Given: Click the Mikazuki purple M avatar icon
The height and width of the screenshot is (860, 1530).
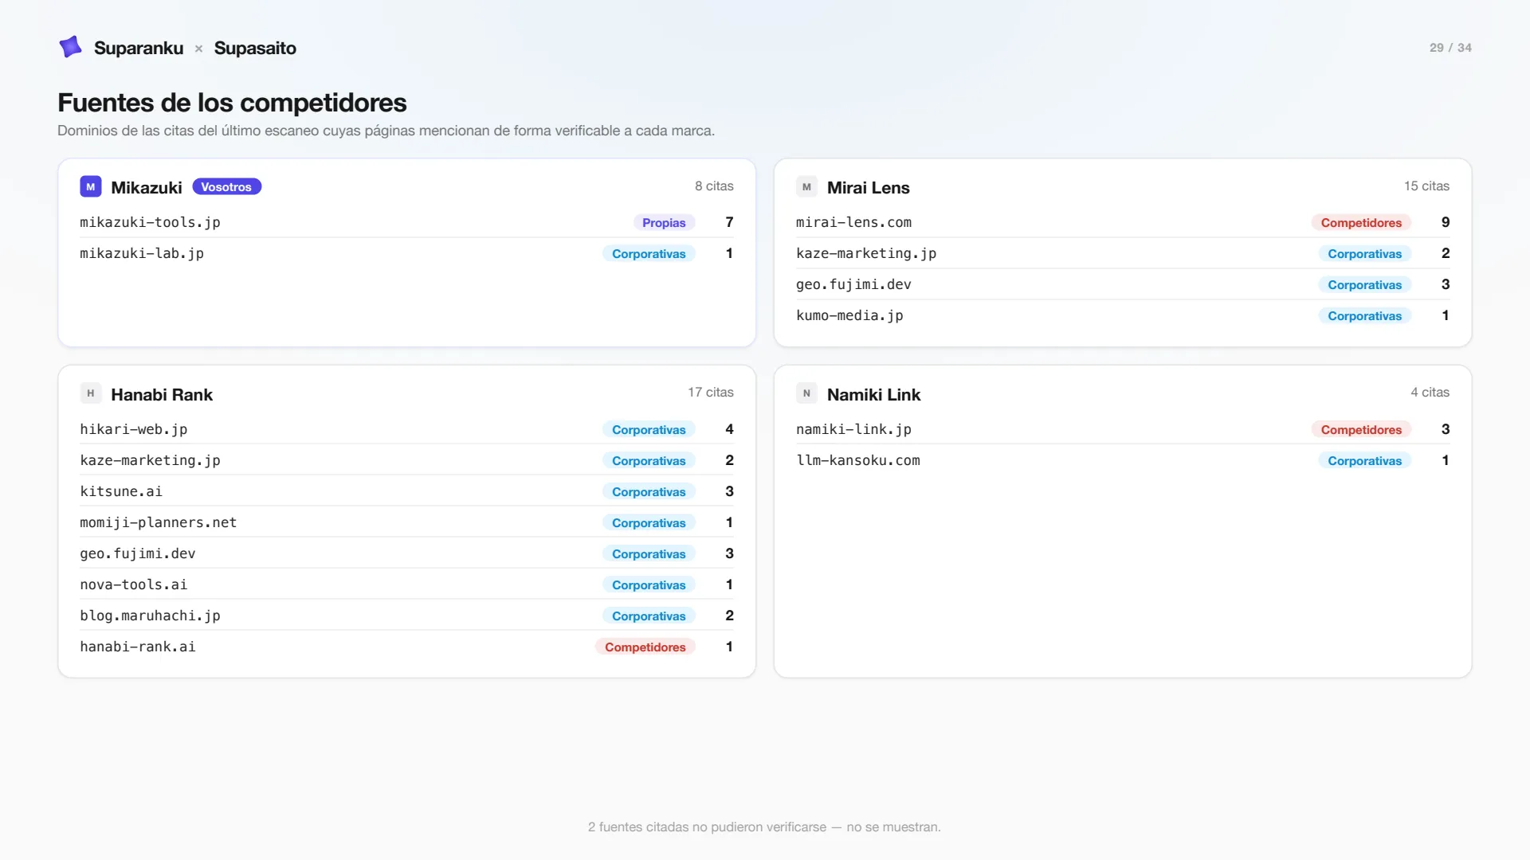Looking at the screenshot, I should click(90, 186).
